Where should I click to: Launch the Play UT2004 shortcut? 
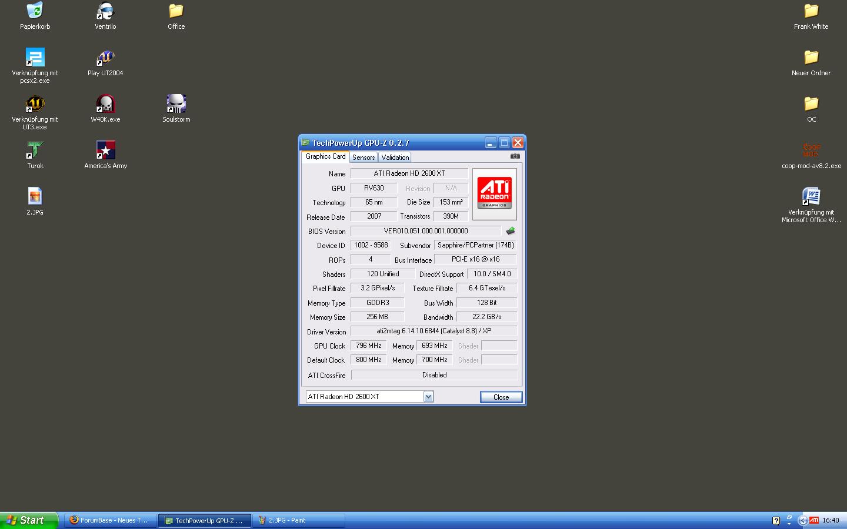tap(105, 57)
